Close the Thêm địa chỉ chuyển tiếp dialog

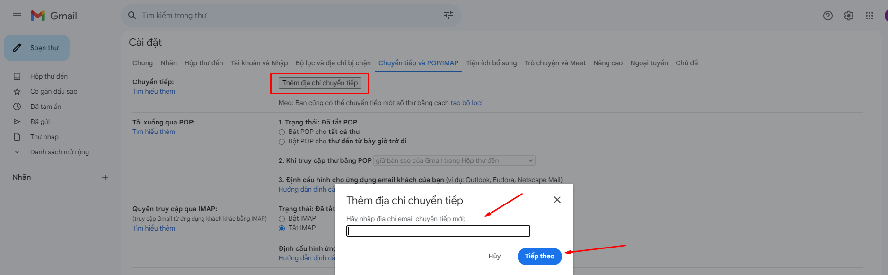coord(557,200)
